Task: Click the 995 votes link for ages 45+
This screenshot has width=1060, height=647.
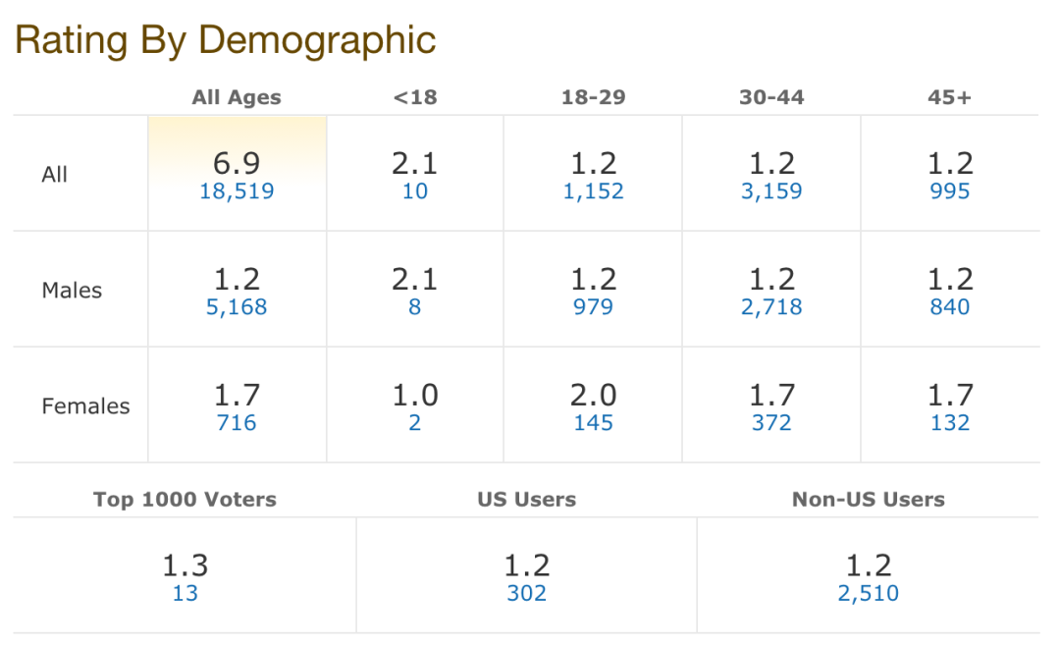Action: 949,191
